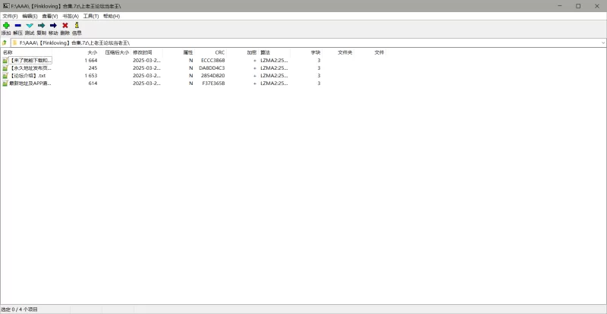The height and width of the screenshot is (314, 607).
Task: Click the 测试 (Test) toolbar icon
Action: [30, 26]
